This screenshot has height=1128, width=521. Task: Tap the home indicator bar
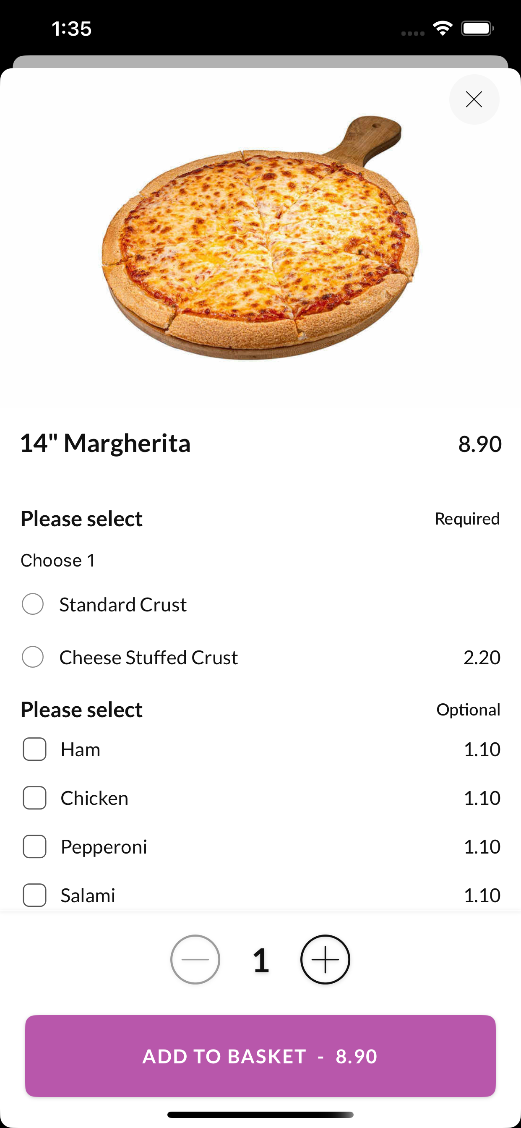[x=260, y=1115]
